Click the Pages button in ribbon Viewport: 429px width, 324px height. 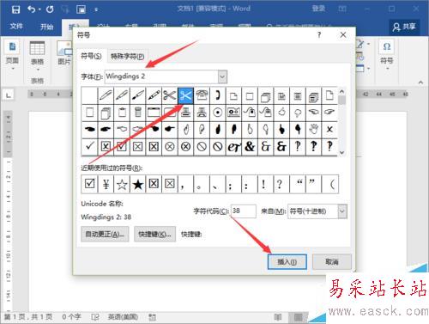(12, 53)
